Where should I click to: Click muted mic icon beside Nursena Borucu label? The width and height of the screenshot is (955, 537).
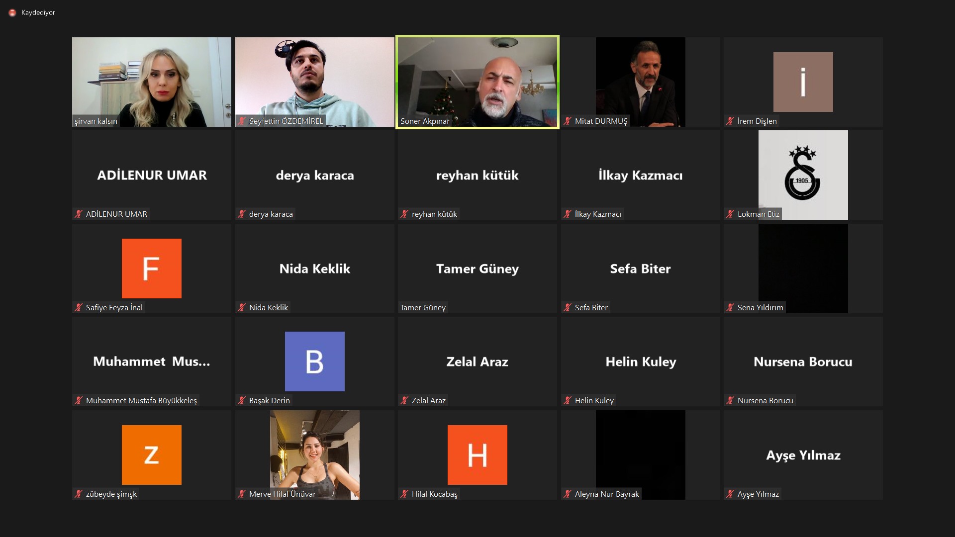(x=730, y=400)
